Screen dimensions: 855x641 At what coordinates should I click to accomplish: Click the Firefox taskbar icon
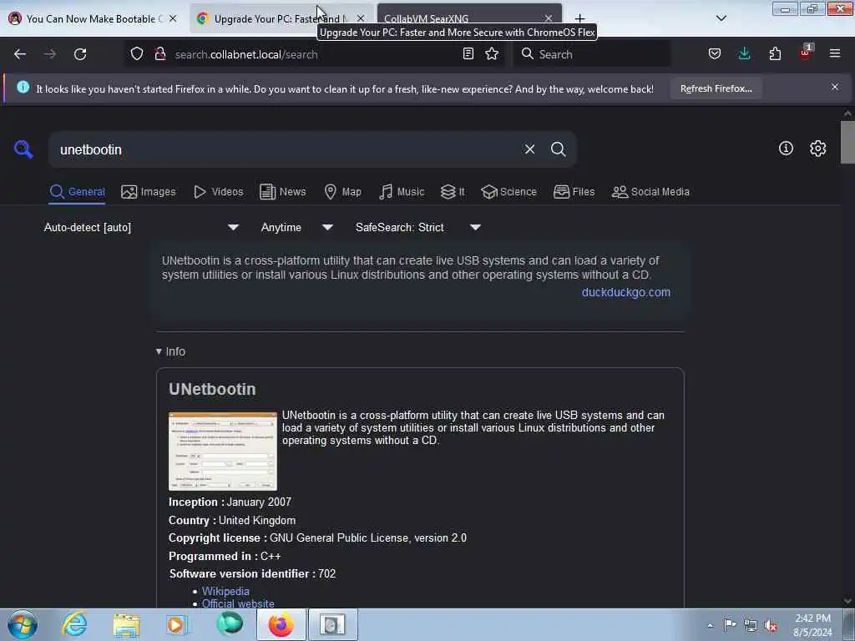[x=281, y=624]
